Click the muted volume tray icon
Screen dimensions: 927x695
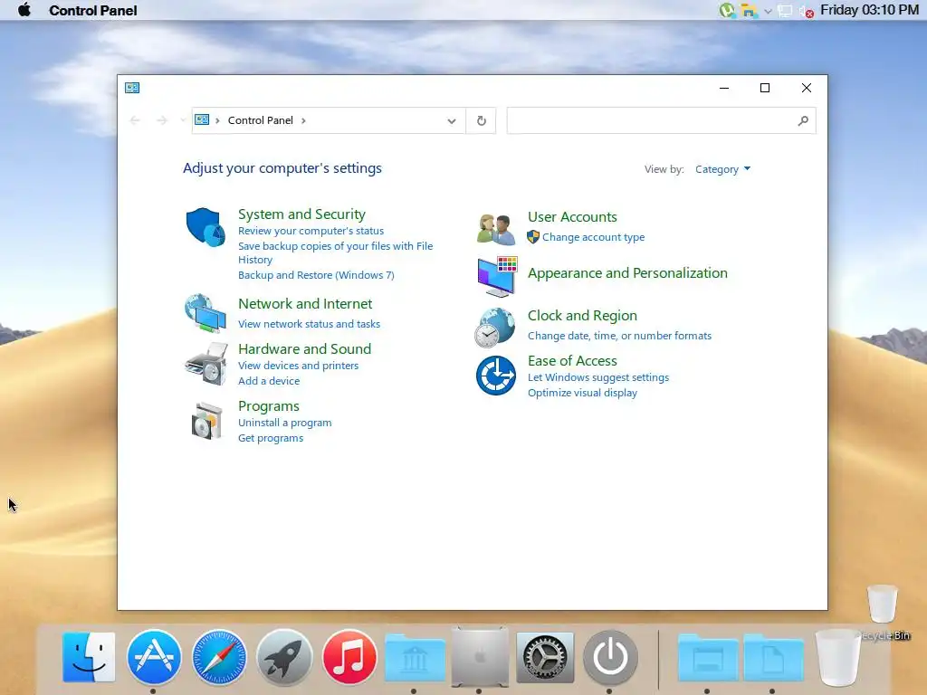(x=807, y=11)
